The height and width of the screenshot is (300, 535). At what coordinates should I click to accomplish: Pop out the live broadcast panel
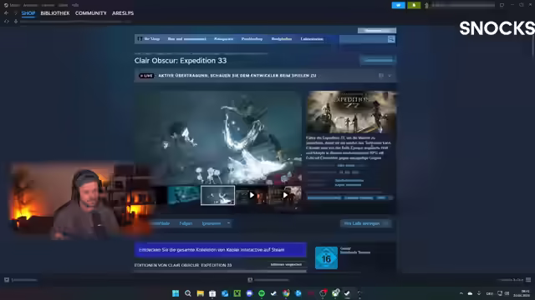pyautogui.click(x=381, y=76)
